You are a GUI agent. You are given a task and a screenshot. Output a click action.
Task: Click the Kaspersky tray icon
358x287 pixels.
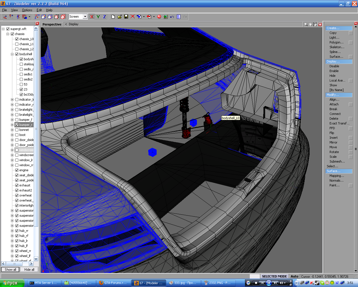(312, 283)
